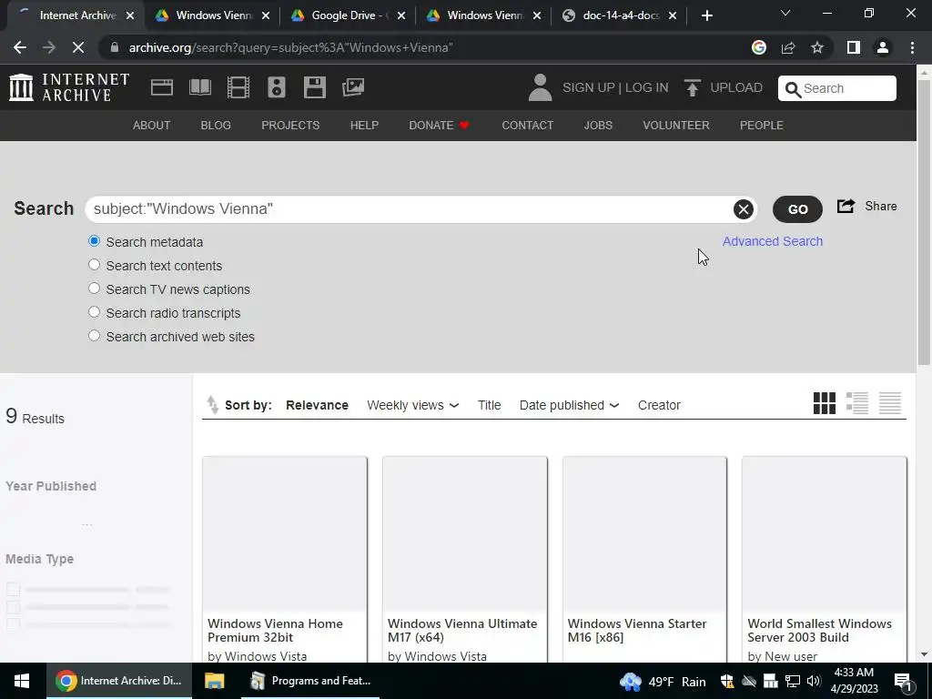This screenshot has height=699, width=932.
Task: Open a new browser tab
Action: click(x=706, y=16)
